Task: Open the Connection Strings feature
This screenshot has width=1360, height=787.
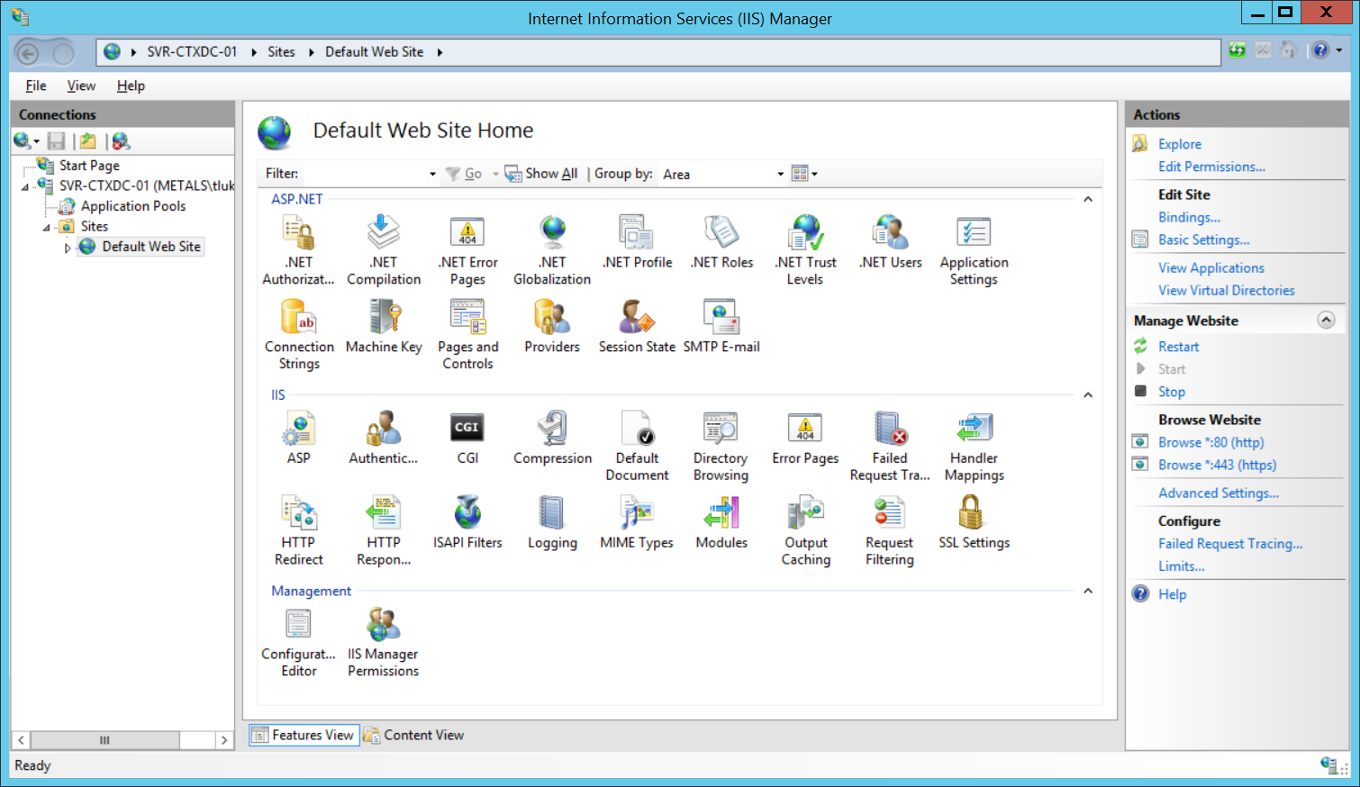Action: 299,335
